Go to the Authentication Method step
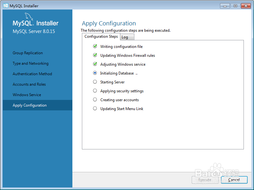This screenshot has height=190, width=254. [32, 74]
